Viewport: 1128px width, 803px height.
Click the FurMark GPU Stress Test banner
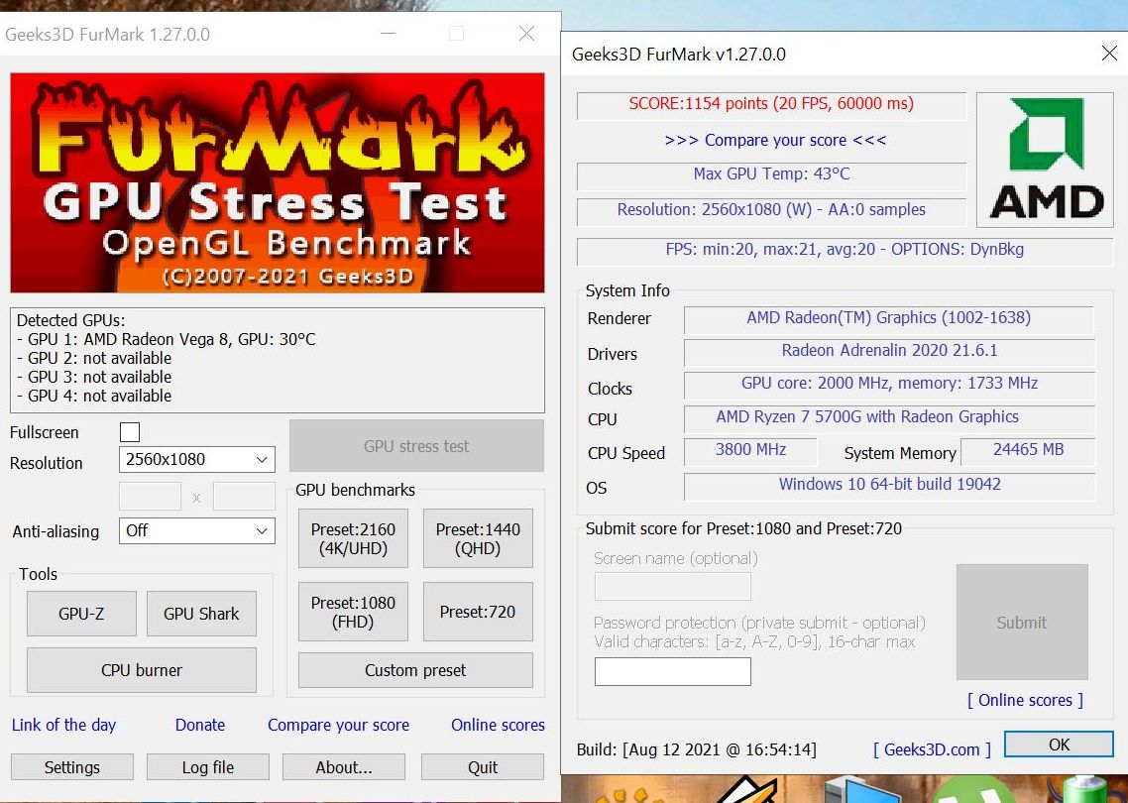(278, 182)
